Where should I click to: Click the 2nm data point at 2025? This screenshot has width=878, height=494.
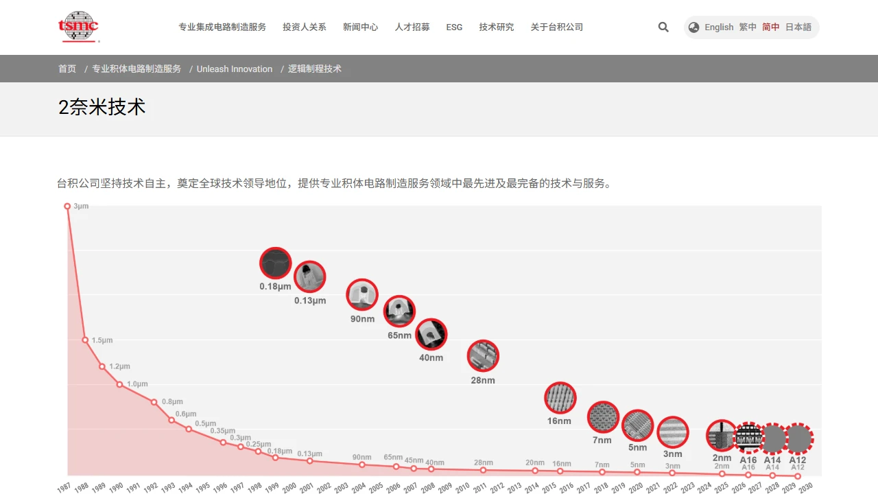[722, 474]
